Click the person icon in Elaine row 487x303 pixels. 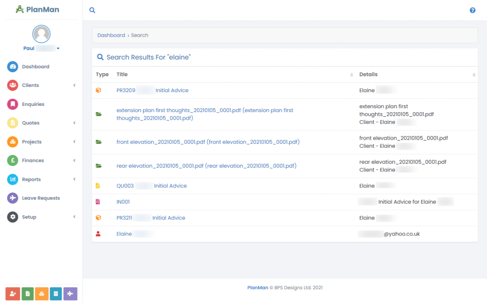[98, 234]
